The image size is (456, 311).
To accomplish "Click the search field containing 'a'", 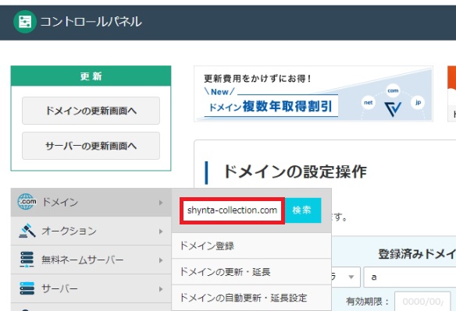I will (410, 277).
